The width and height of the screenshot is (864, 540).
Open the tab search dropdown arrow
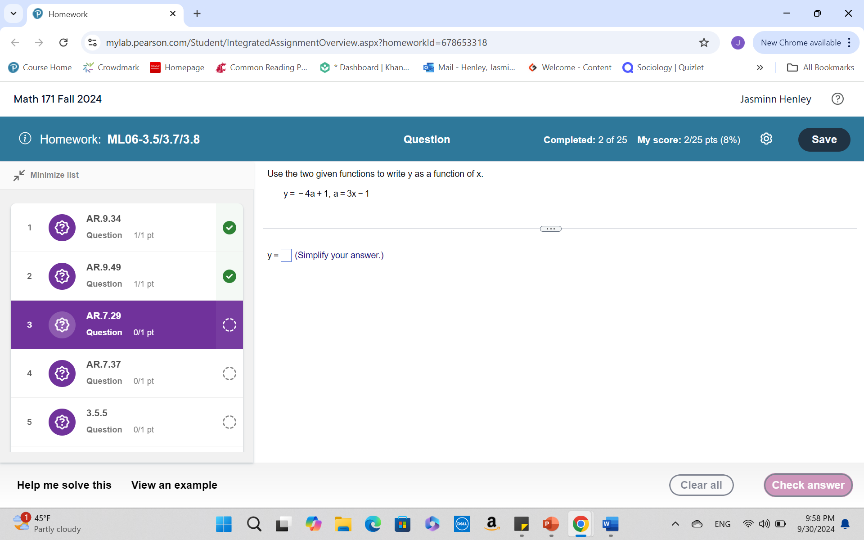point(13,13)
